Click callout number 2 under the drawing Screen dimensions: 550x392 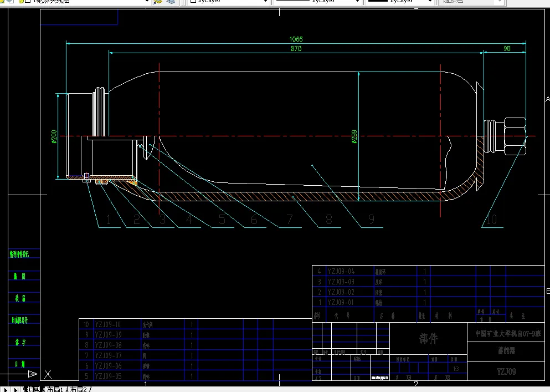coord(136,220)
